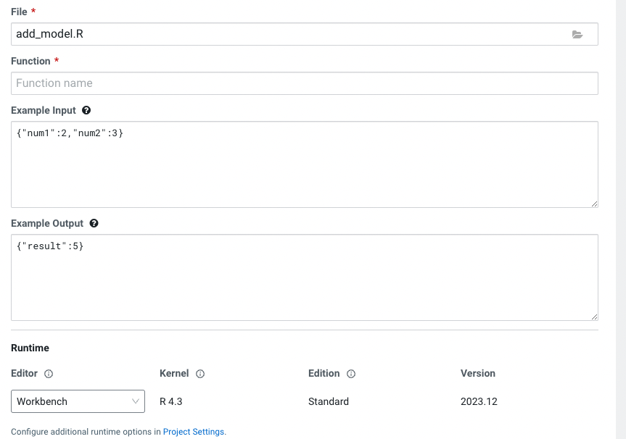Image resolution: width=626 pixels, height=439 pixels.
Task: Click the Kernel info icon
Action: click(x=200, y=374)
